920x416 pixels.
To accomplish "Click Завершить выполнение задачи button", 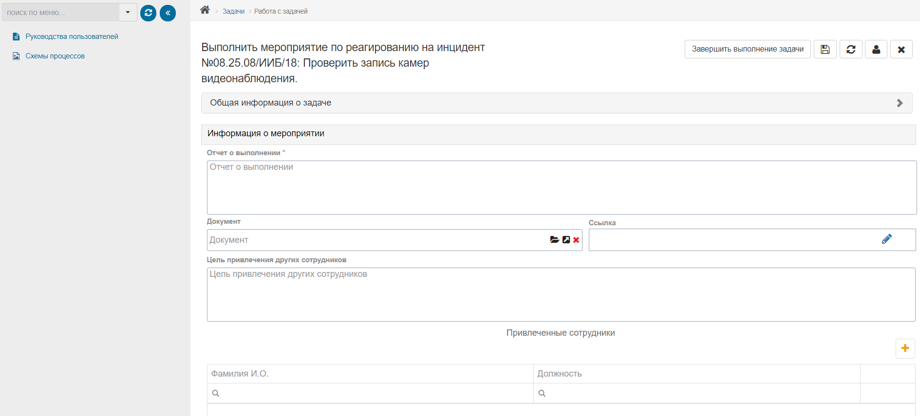I will point(748,49).
